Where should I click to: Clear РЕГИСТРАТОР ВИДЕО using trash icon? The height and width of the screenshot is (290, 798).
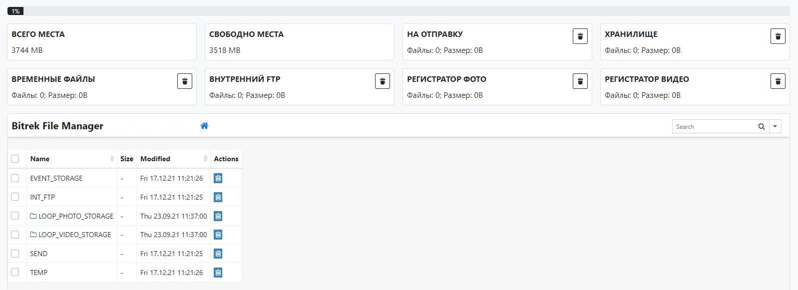tap(778, 81)
